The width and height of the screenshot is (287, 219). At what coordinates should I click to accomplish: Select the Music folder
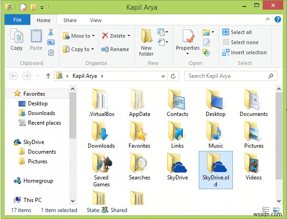point(216,135)
